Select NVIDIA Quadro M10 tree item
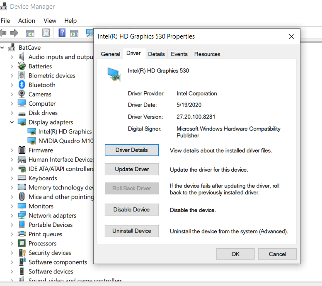 (61, 141)
